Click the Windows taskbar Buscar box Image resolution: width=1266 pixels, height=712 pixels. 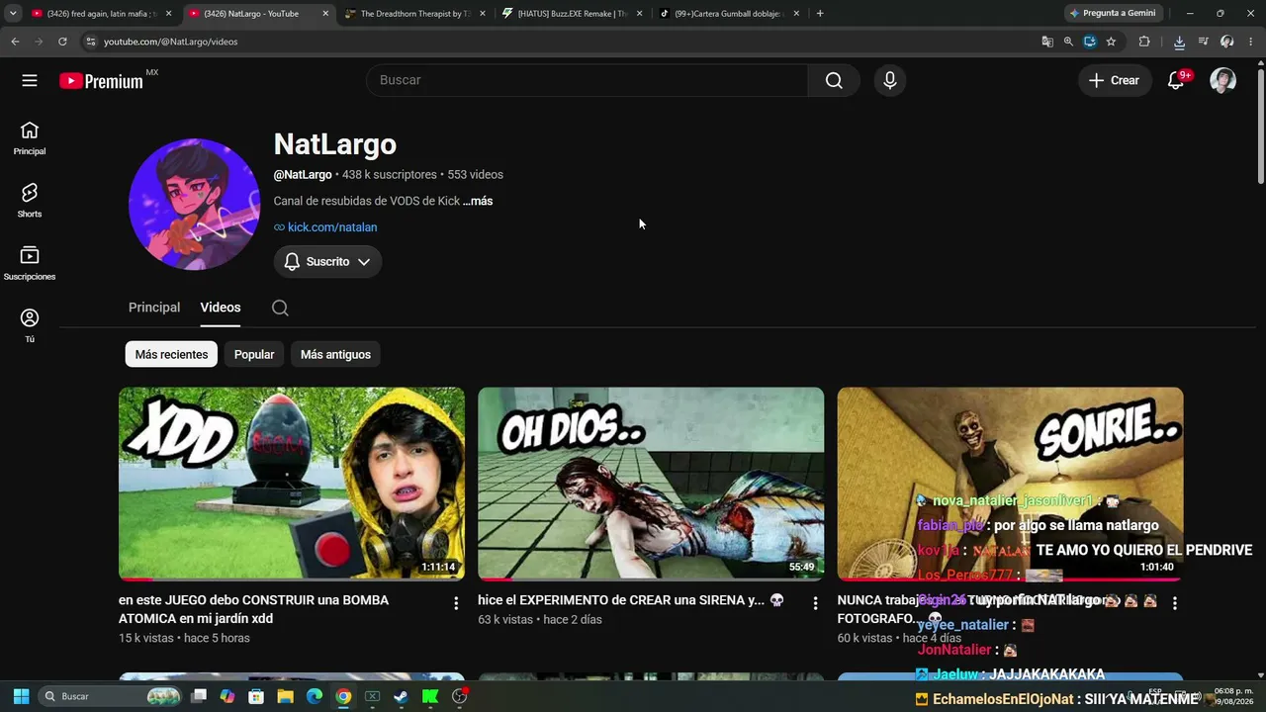(110, 696)
